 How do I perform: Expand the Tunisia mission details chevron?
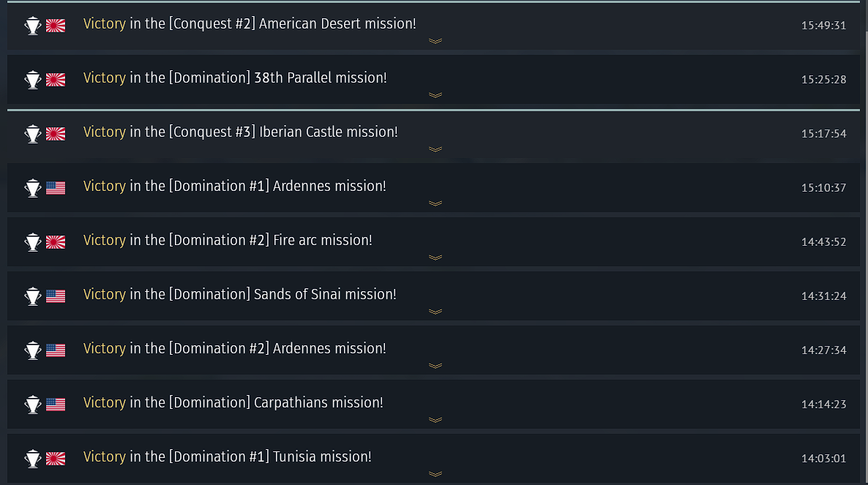coord(435,474)
